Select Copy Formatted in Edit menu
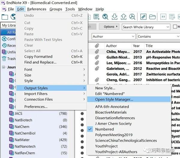180x158 pixels. 51,56
